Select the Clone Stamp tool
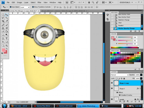This screenshot has width=144, height=108. click(x=3, y=28)
